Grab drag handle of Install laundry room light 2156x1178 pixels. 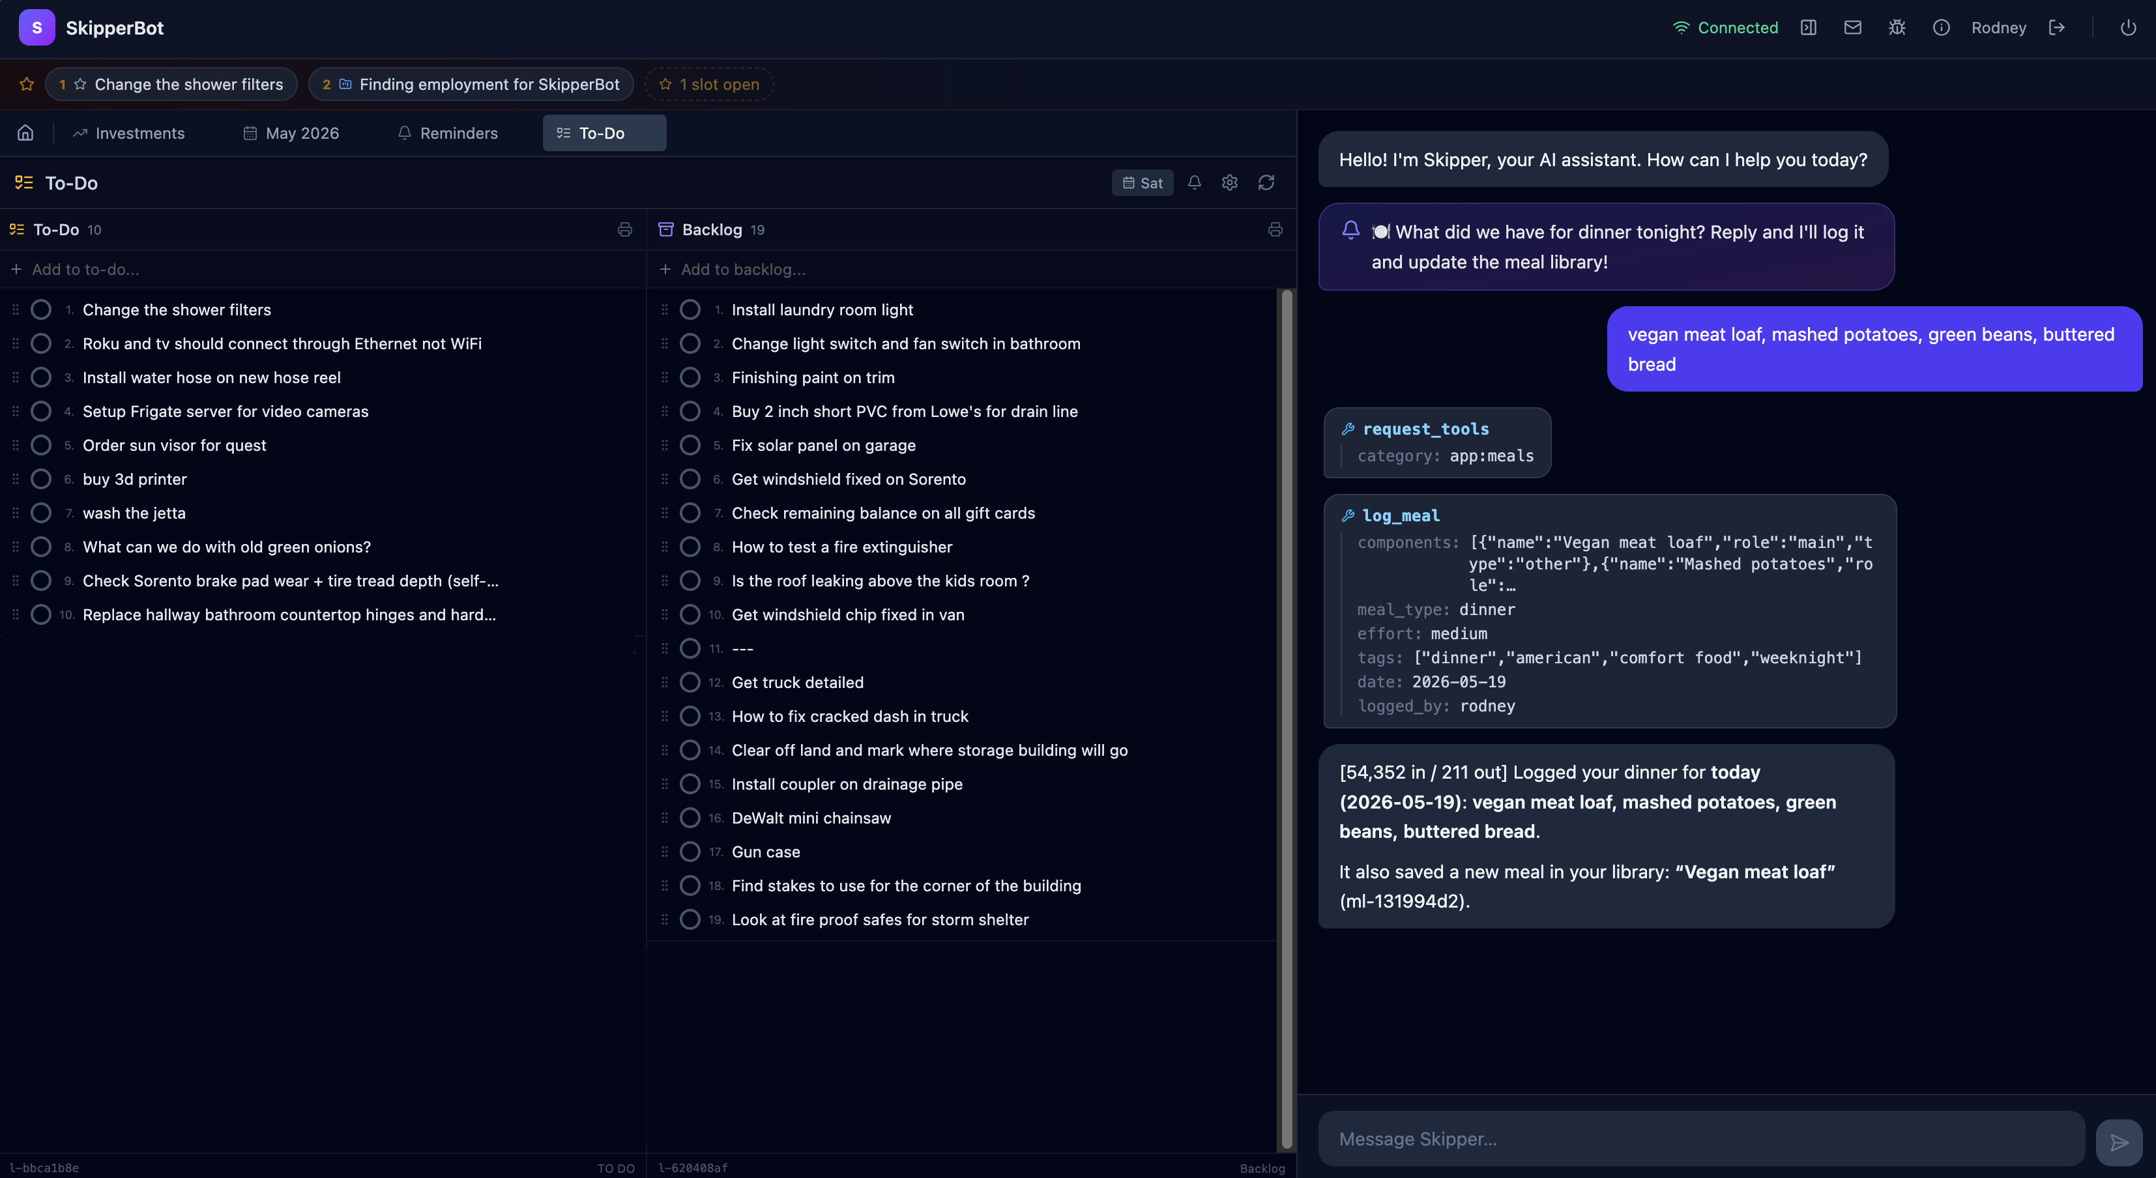(665, 309)
